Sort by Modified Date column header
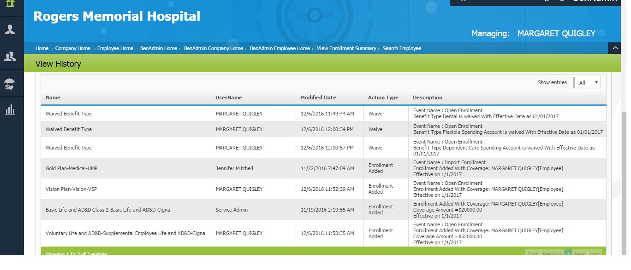631x270 pixels. [x=318, y=98]
